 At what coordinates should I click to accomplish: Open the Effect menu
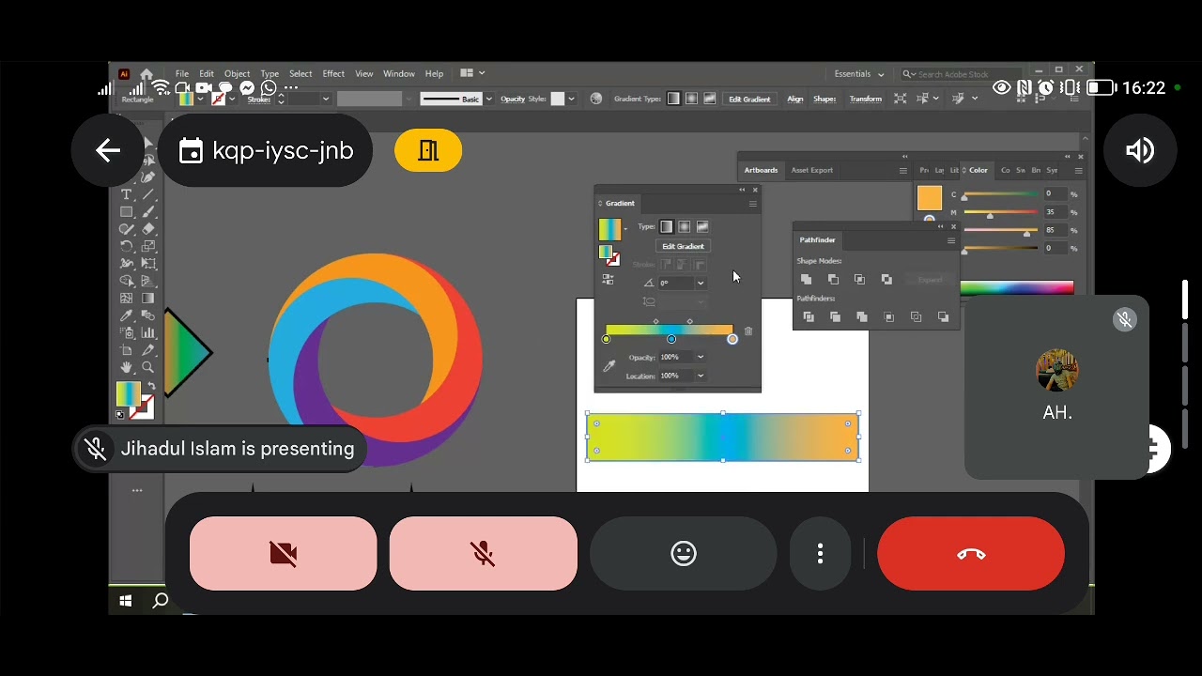pos(333,73)
